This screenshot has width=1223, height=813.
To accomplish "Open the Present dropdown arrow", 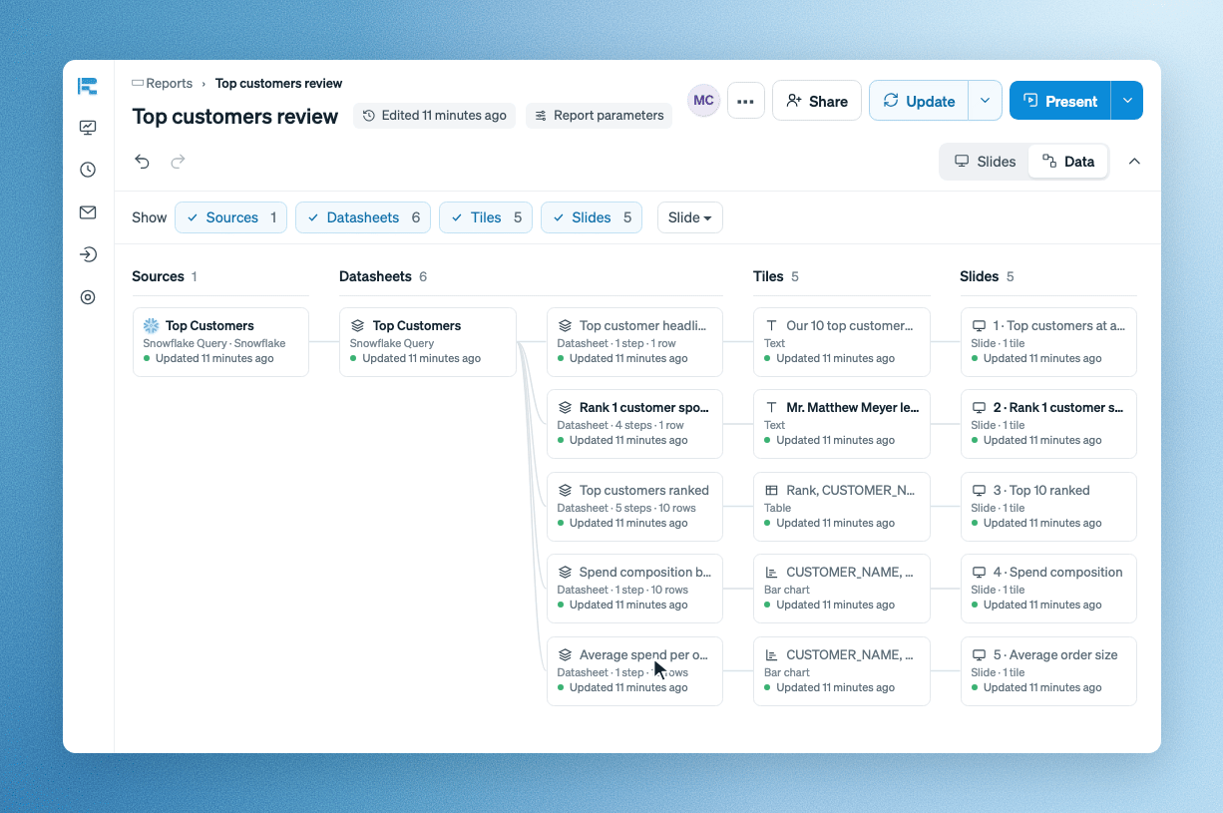I will click(1127, 101).
